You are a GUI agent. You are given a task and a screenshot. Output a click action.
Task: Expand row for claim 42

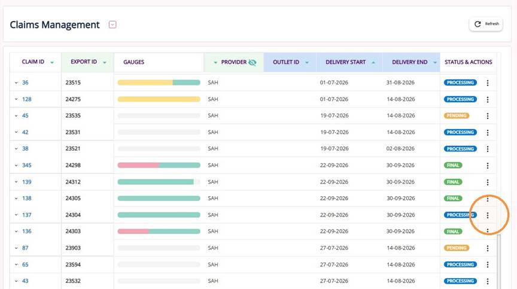(x=16, y=132)
